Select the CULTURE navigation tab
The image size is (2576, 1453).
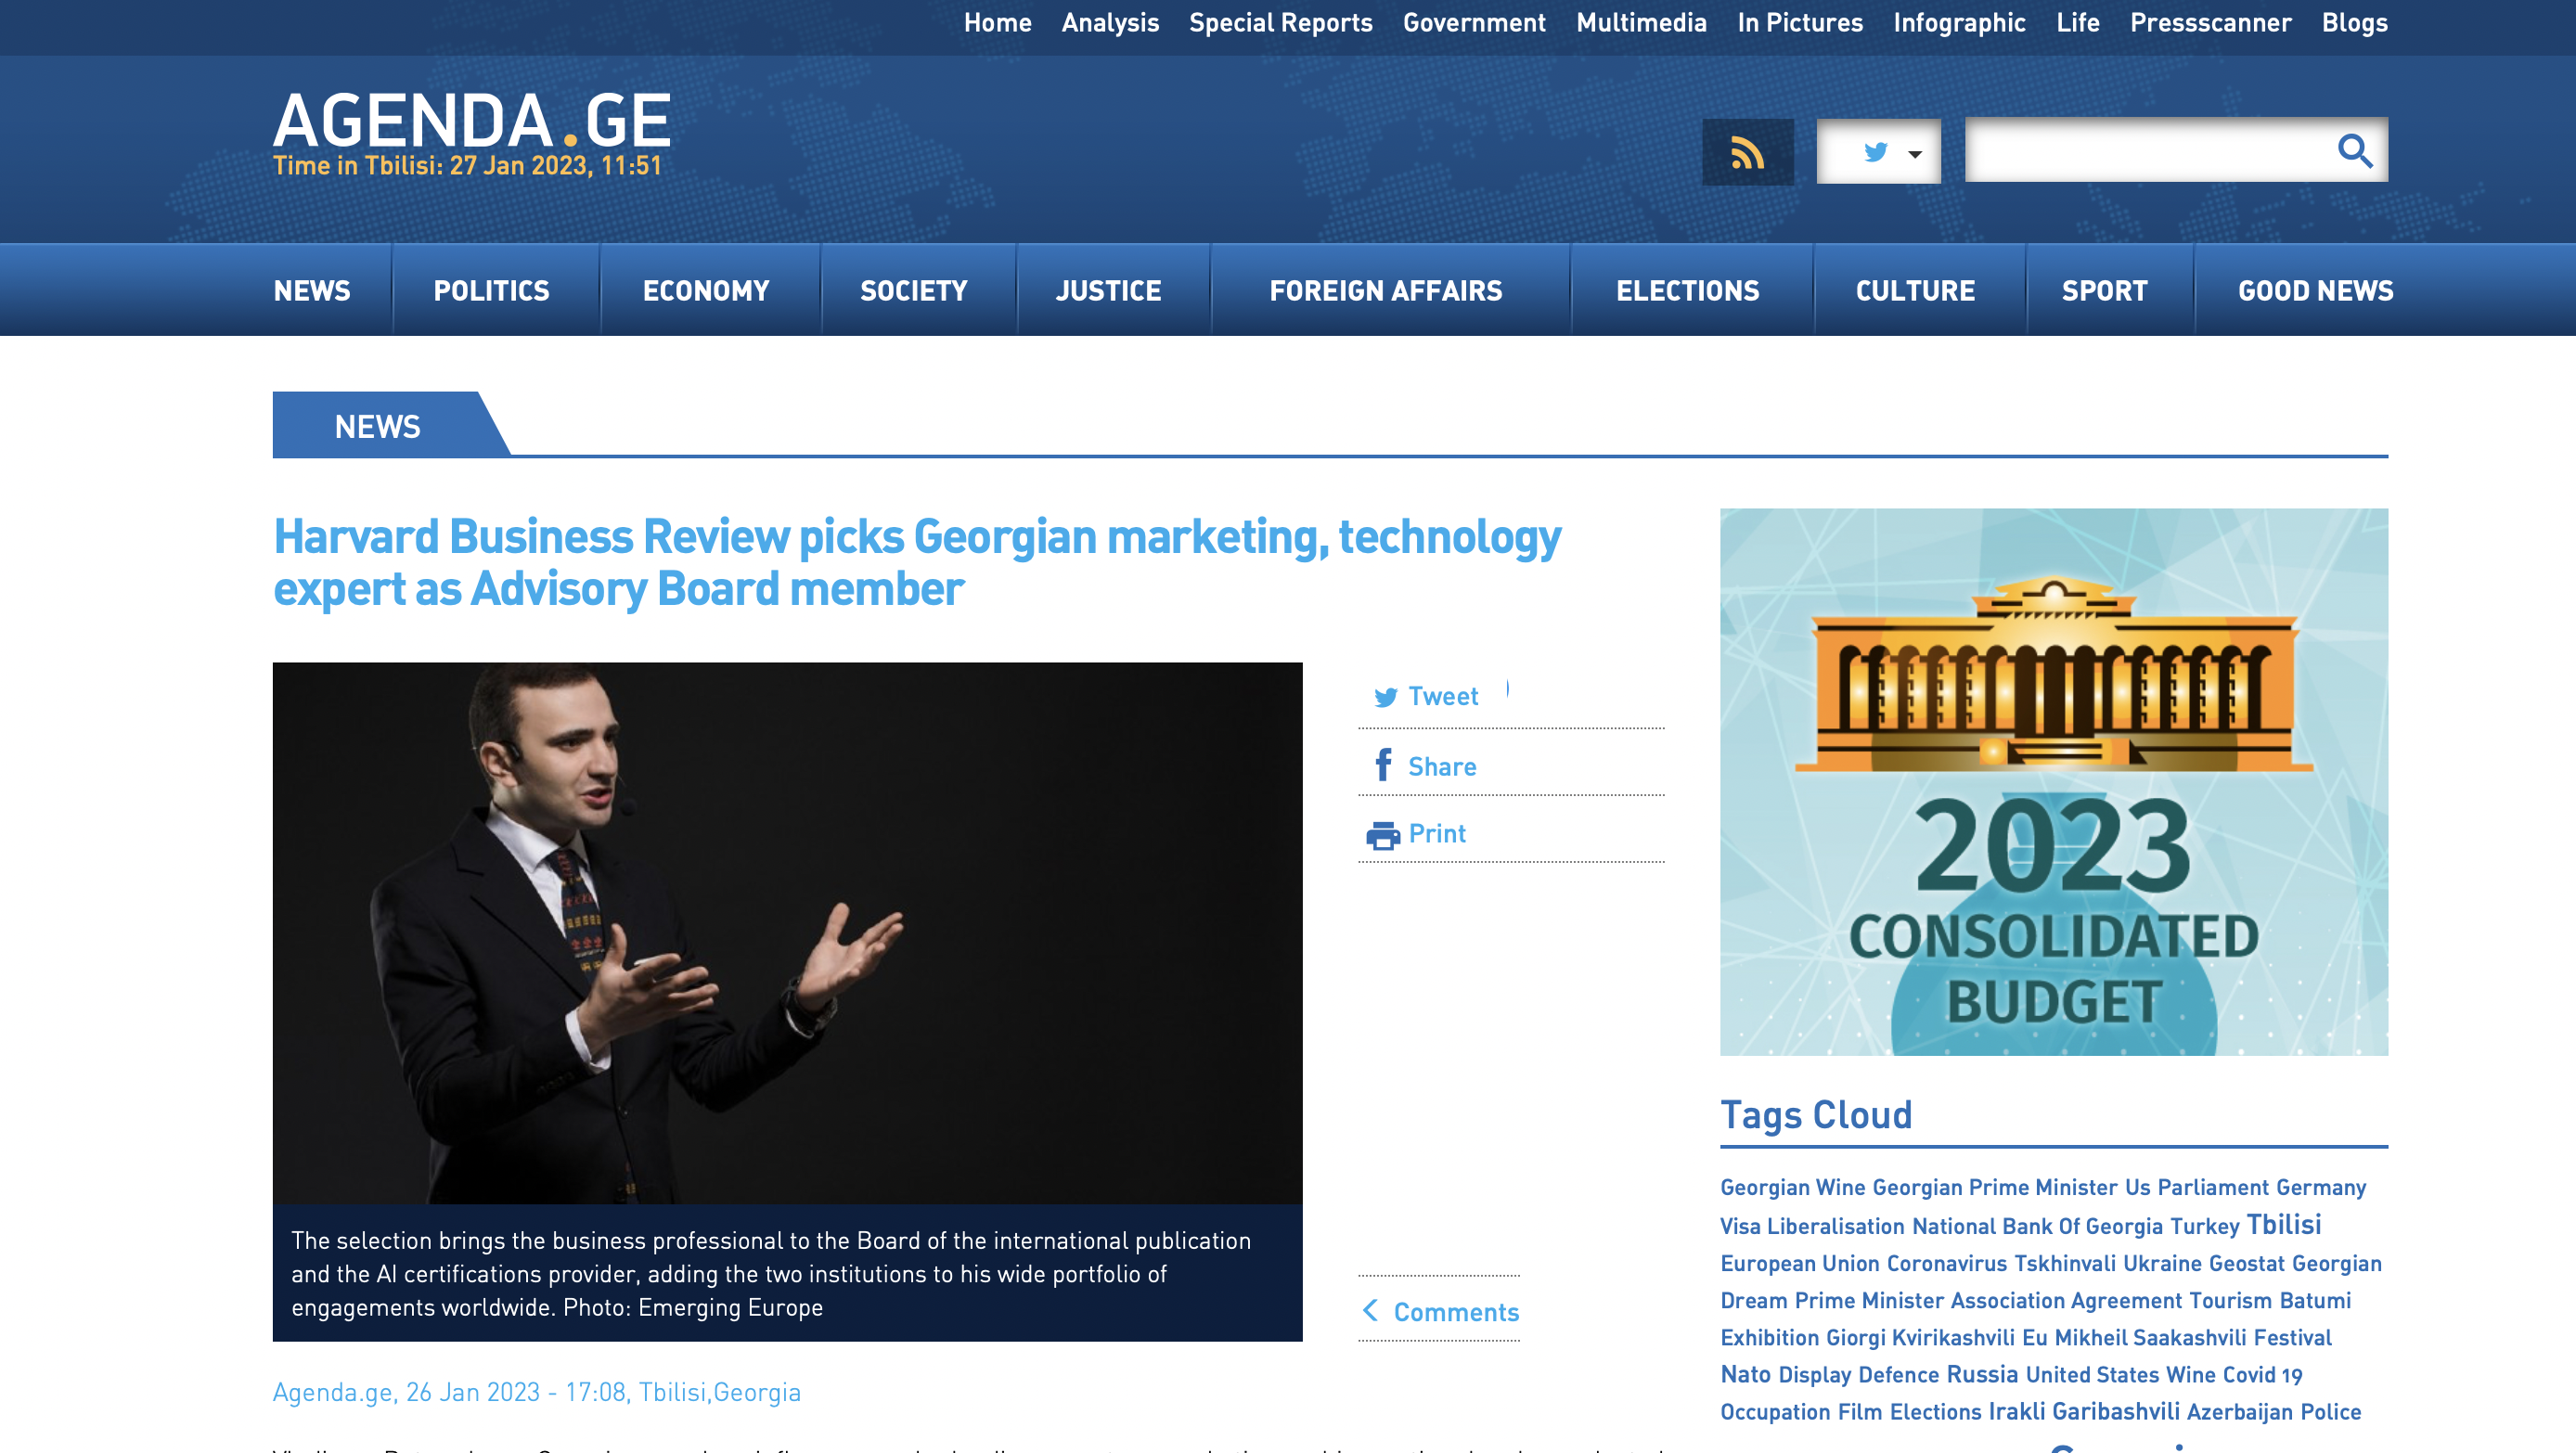point(1915,290)
